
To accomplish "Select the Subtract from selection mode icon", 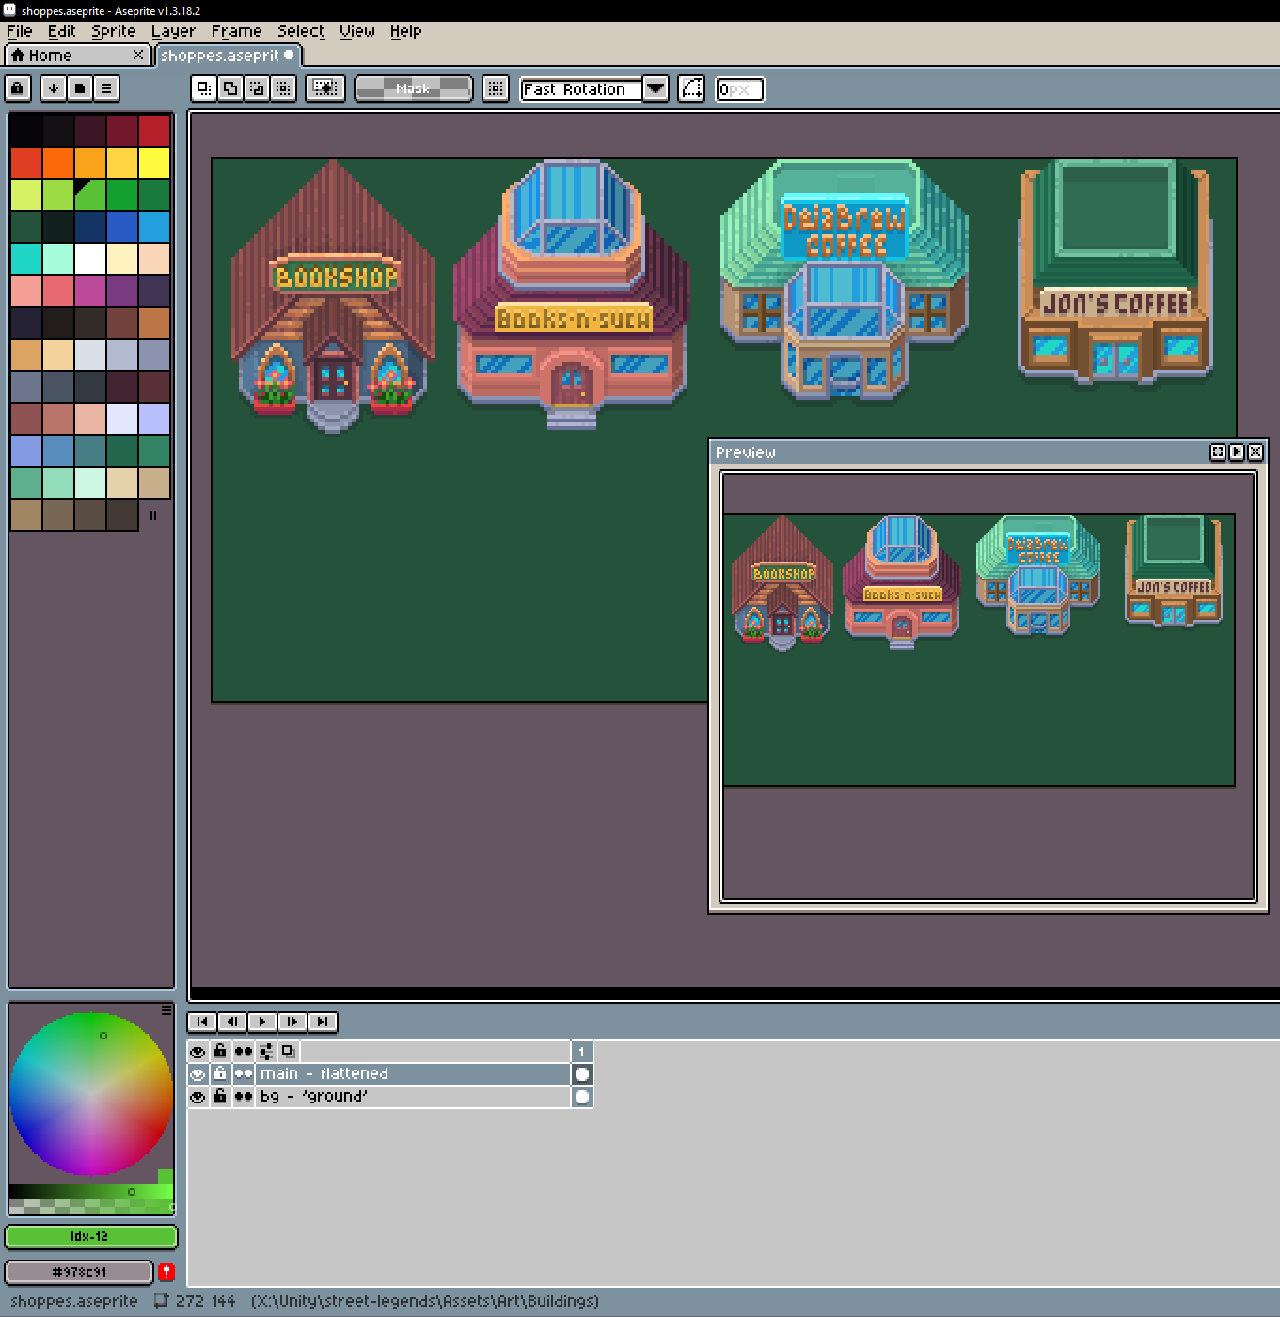I will [x=257, y=88].
